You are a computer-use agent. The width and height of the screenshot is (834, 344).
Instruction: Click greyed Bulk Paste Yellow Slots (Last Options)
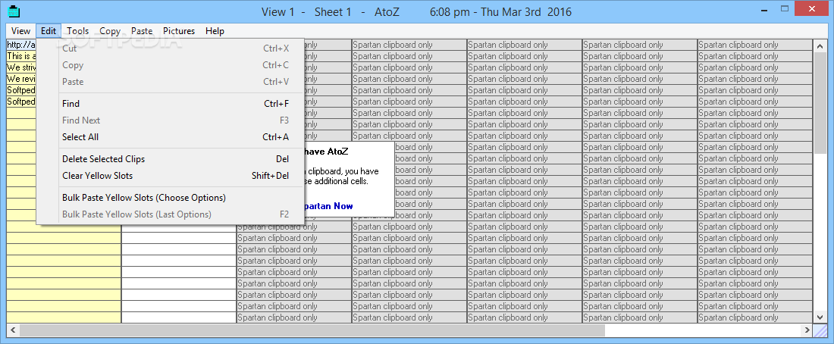click(170, 214)
